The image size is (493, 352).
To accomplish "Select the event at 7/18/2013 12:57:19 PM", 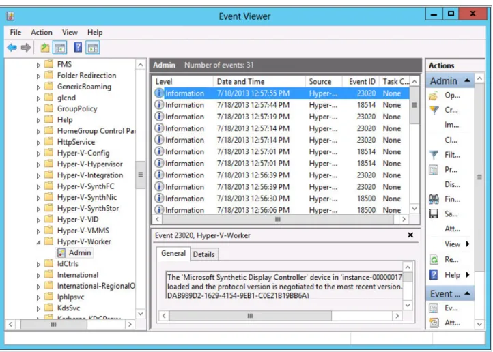I will [281, 117].
